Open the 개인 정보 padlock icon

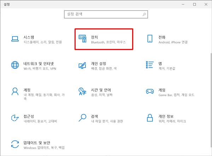pos(150,118)
